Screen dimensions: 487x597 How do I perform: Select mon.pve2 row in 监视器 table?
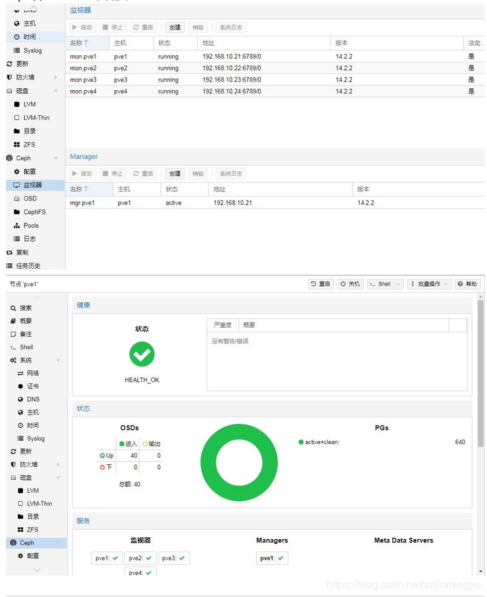(274, 68)
